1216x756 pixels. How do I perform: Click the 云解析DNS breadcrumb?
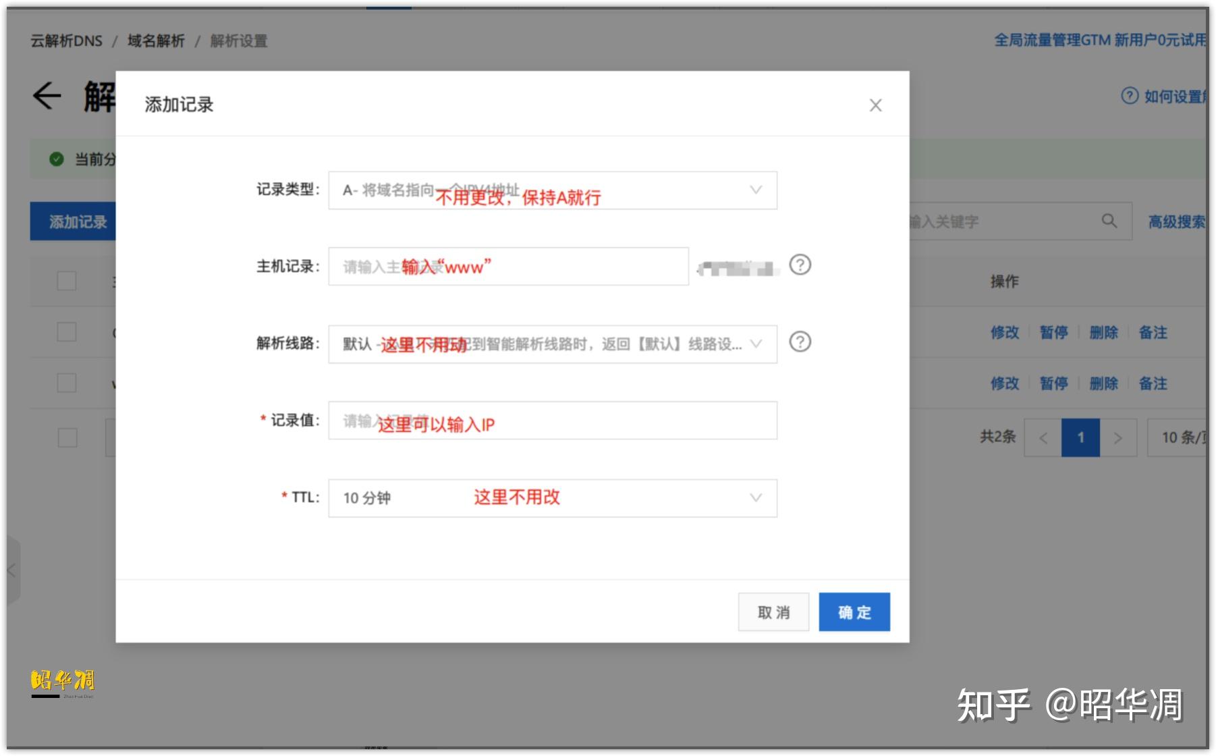click(x=65, y=40)
